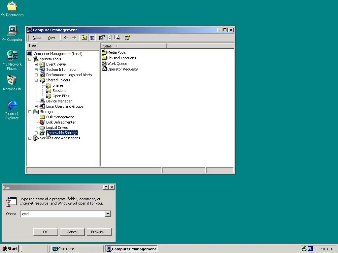The image size is (338, 253).
Task: Click the Start button
Action: point(10,249)
